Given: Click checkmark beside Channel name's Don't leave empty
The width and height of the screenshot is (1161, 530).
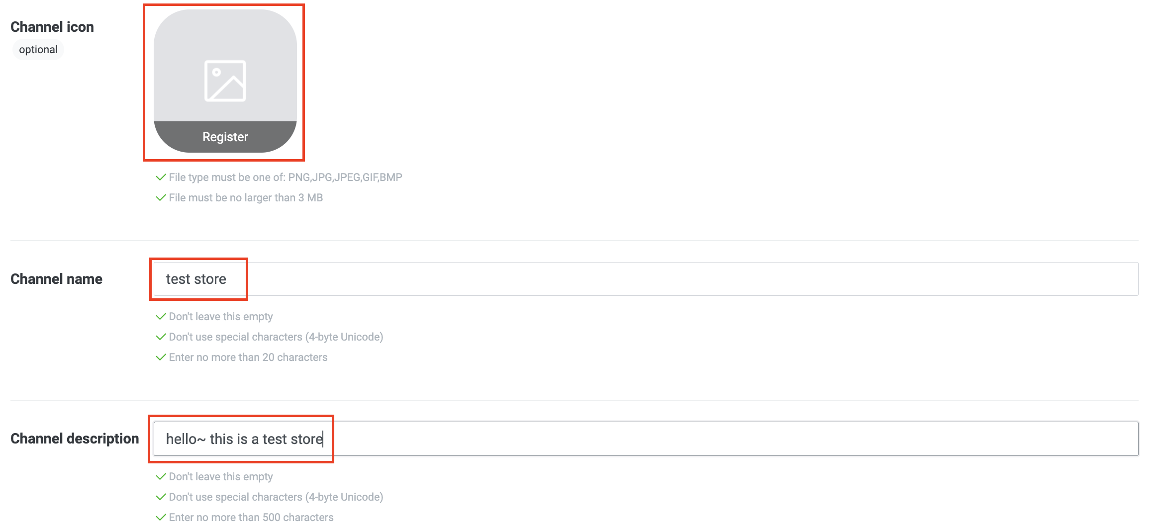Looking at the screenshot, I should coord(161,317).
